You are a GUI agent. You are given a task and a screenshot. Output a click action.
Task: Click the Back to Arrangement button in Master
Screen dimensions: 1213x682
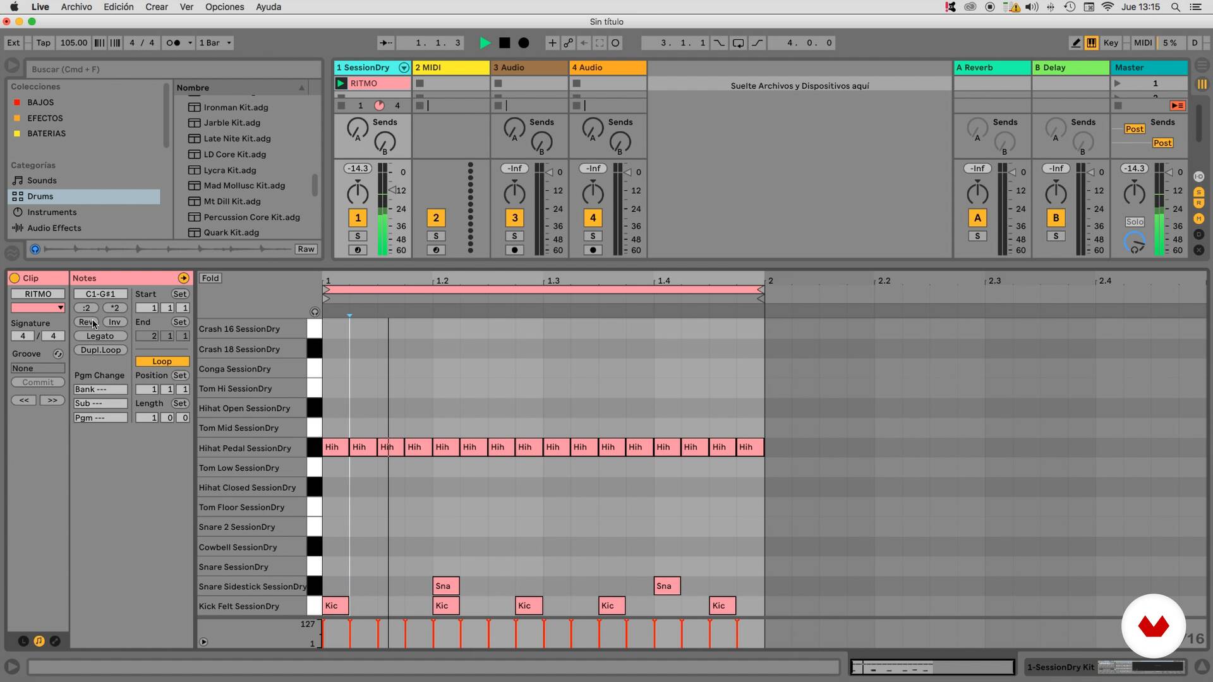(x=1177, y=105)
